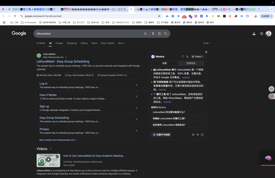Open source link for 可用性网格 bullet
Viewport: 275px width, 178px height.
162,90
